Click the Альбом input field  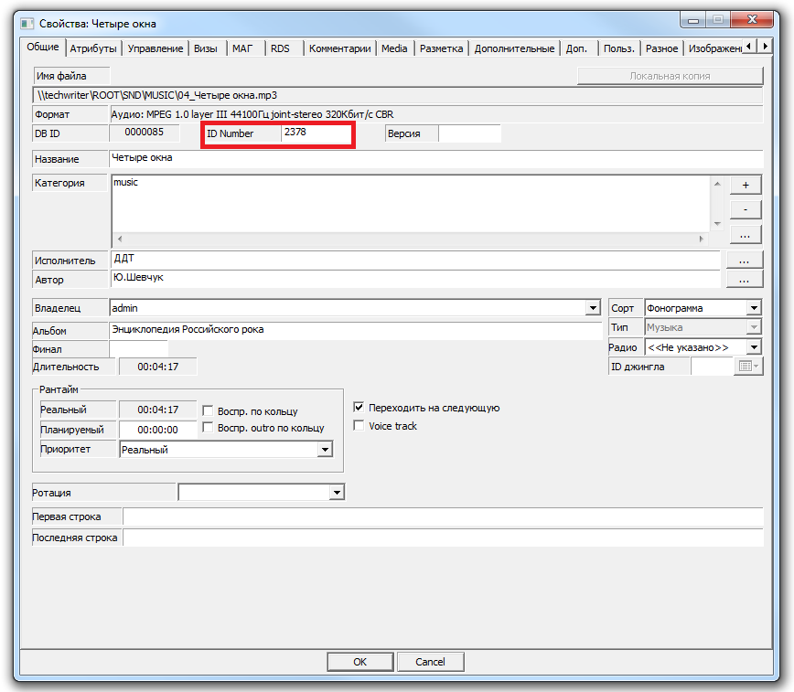pyautogui.click(x=355, y=330)
